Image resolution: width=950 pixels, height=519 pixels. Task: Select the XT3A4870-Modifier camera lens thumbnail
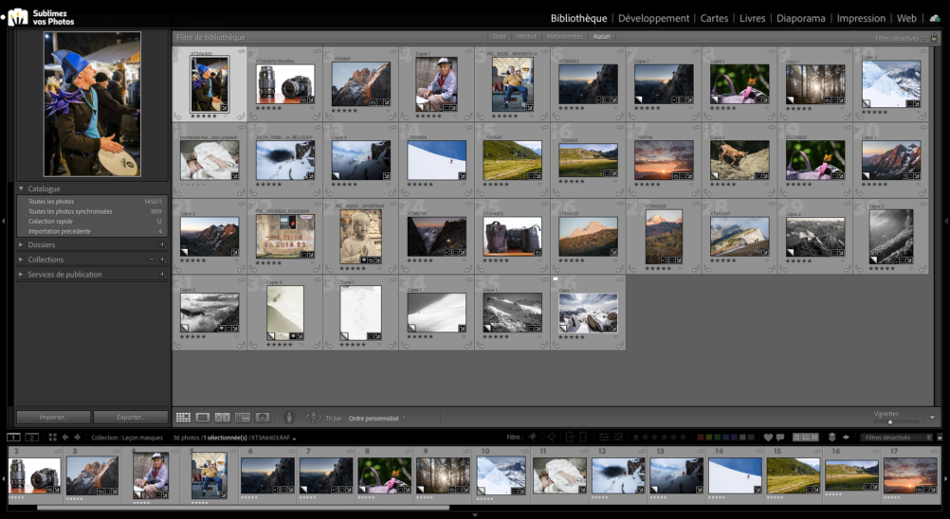click(285, 83)
